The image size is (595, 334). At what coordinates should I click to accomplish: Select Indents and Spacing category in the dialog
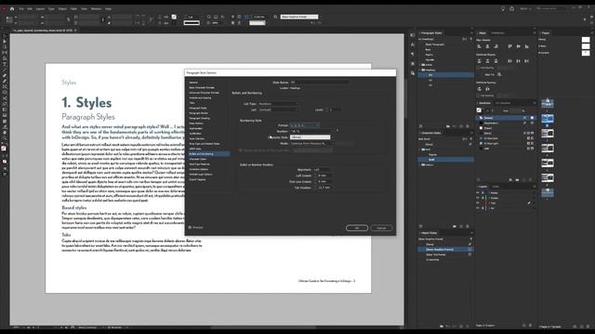pyautogui.click(x=200, y=97)
